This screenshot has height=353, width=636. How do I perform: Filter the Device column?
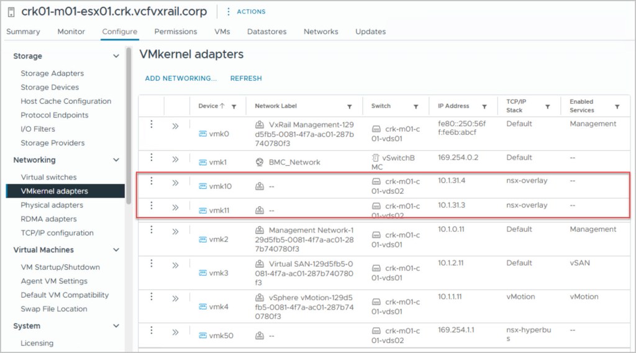234,107
